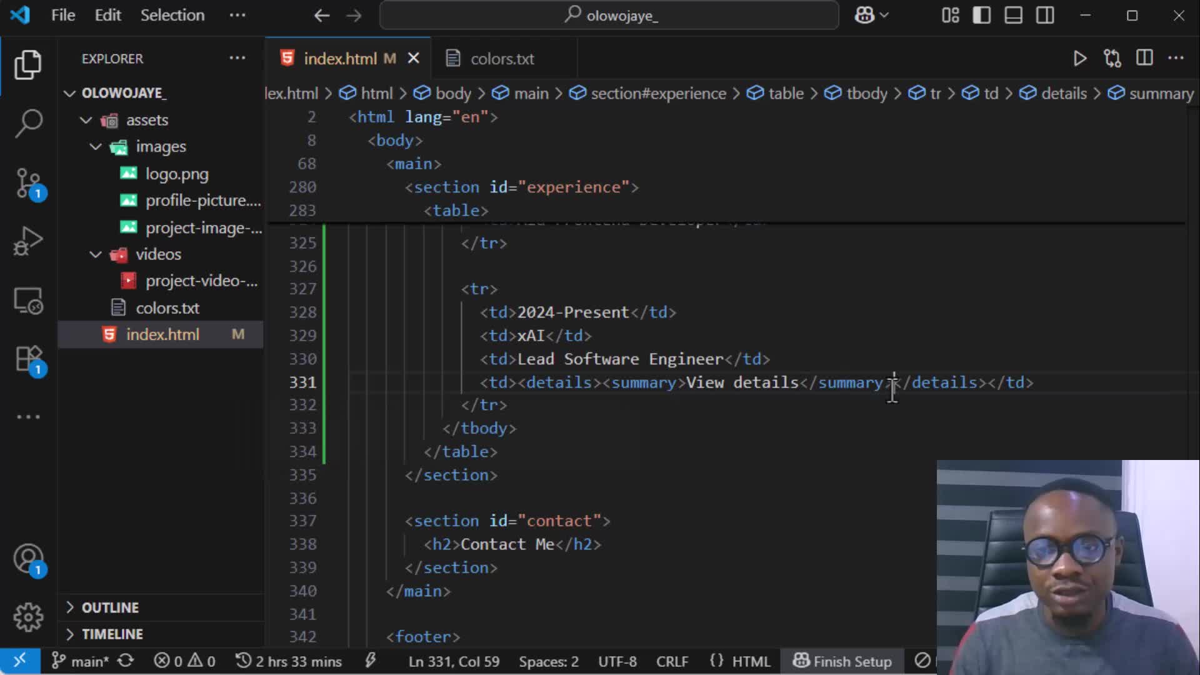The height and width of the screenshot is (675, 1200).
Task: Select index.html in the explorer tree
Action: (x=161, y=334)
